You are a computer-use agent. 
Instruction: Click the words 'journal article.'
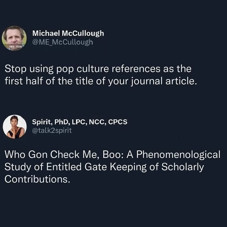point(164,81)
